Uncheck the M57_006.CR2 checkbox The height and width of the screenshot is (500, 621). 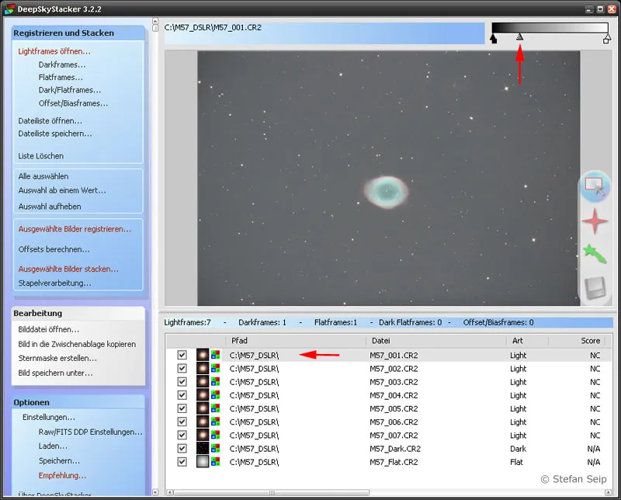pos(182,422)
